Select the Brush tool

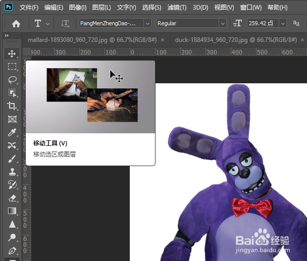(x=12, y=159)
